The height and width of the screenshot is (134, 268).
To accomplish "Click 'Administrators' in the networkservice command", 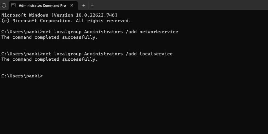I will point(102,32).
